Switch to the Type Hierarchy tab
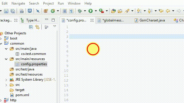The image size is (184, 103). click(x=30, y=20)
